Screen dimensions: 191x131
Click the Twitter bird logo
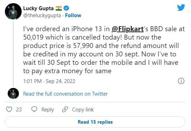[181, 8]
